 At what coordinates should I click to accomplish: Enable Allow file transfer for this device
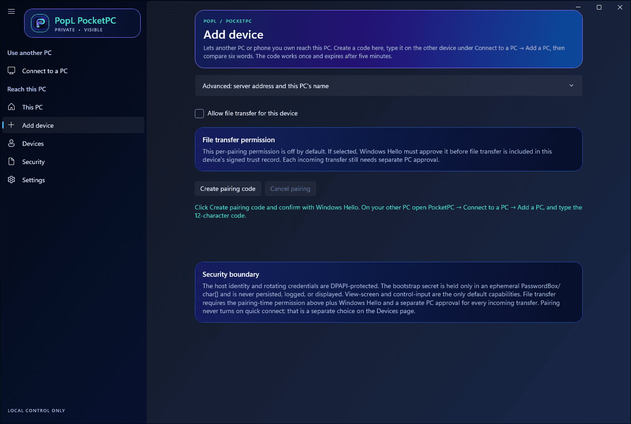pos(199,114)
